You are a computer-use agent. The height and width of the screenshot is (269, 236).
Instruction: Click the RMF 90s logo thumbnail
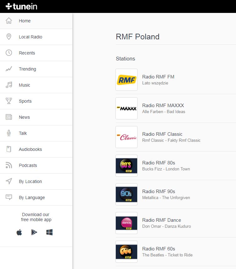[126, 194]
